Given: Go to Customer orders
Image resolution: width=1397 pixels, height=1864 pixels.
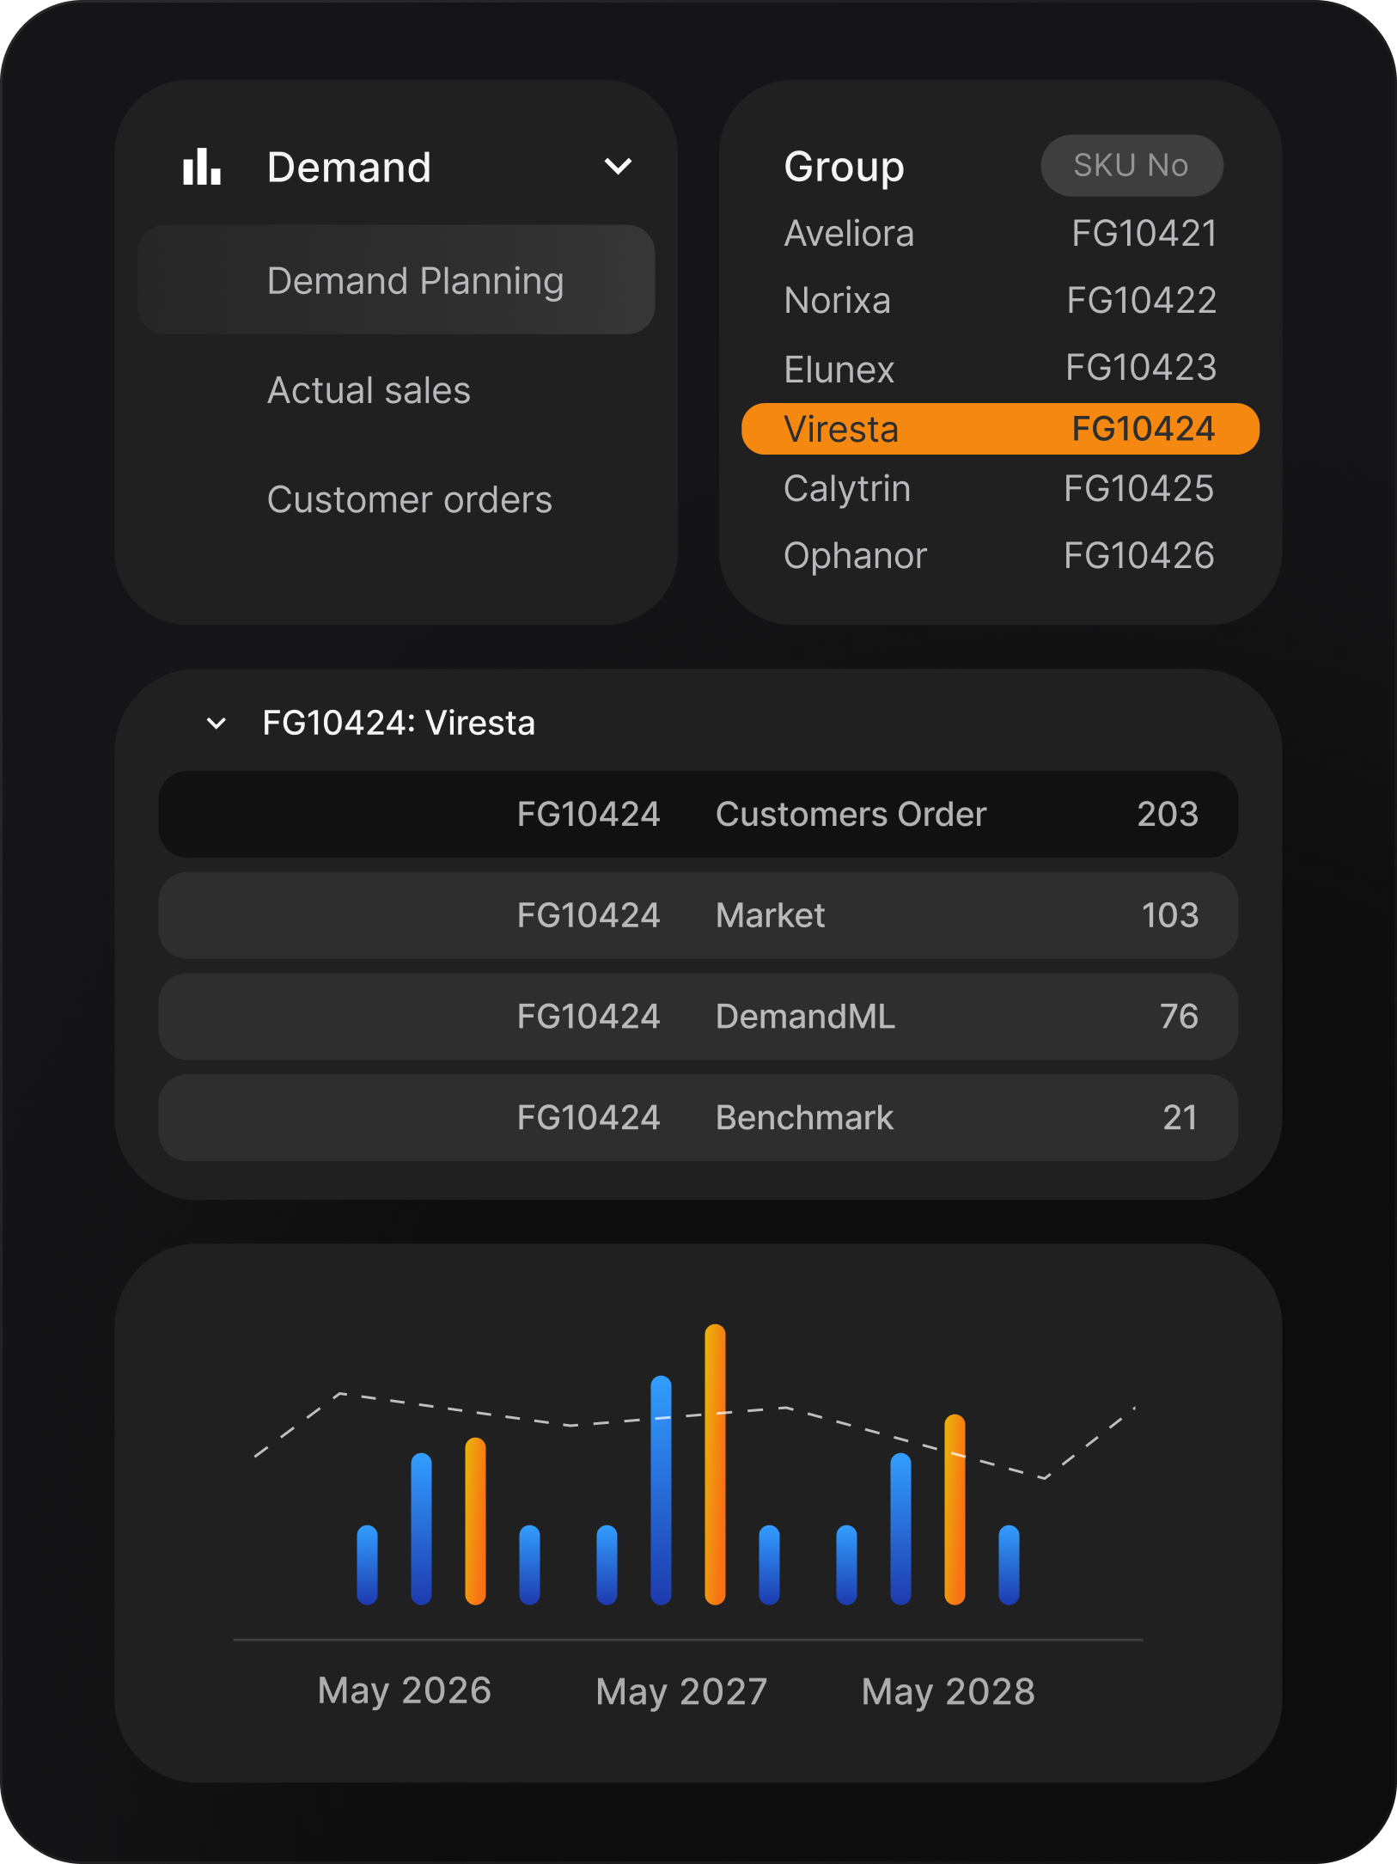Looking at the screenshot, I should pyautogui.click(x=409, y=500).
